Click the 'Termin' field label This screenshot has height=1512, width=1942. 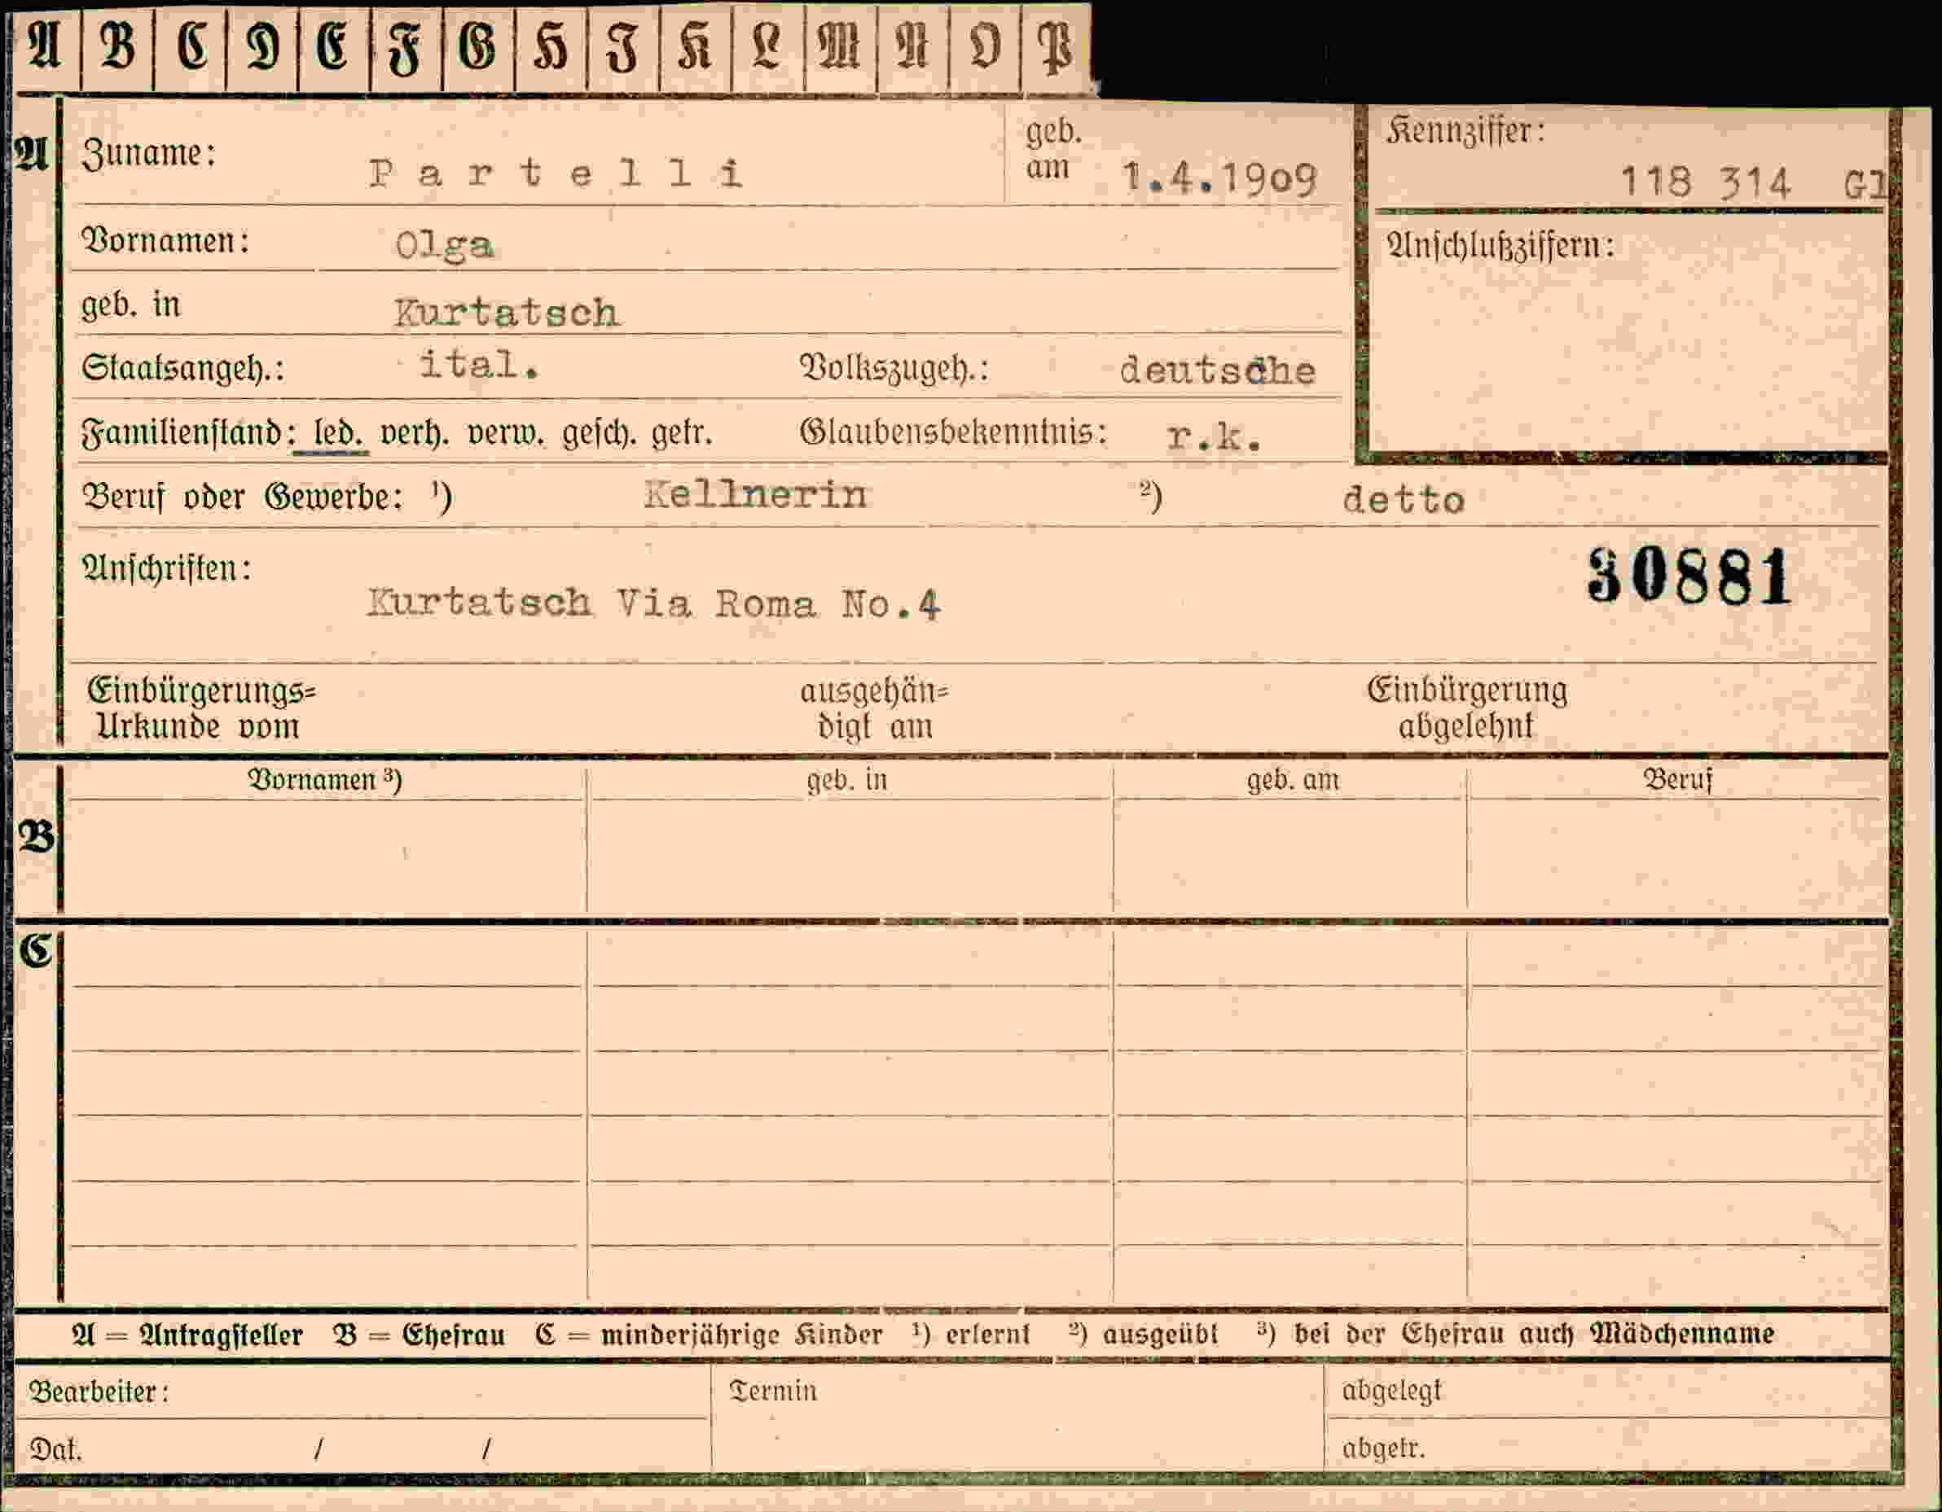773,1390
